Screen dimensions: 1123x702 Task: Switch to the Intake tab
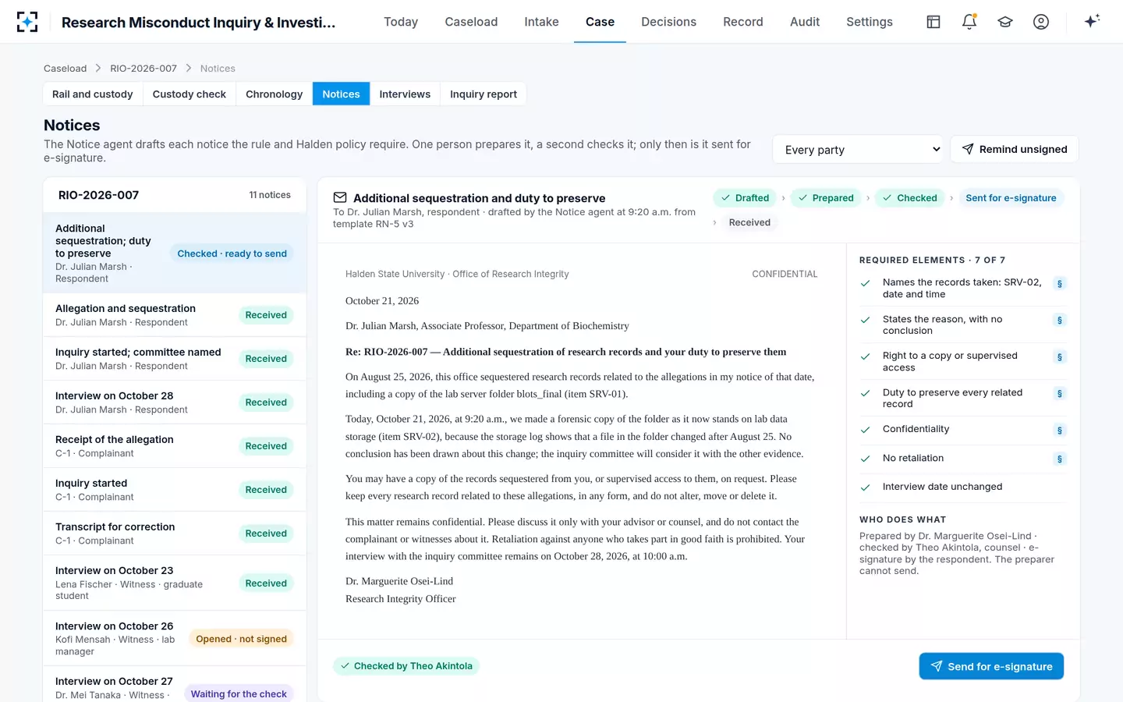pyautogui.click(x=541, y=22)
